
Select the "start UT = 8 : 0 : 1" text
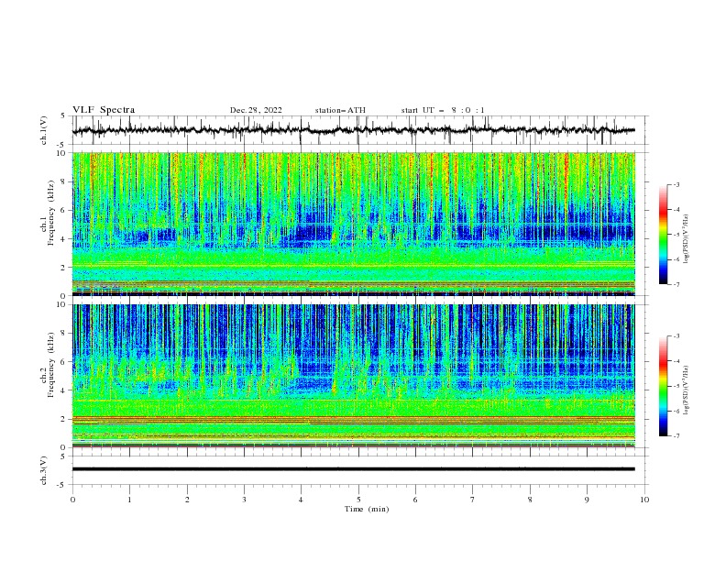point(443,110)
